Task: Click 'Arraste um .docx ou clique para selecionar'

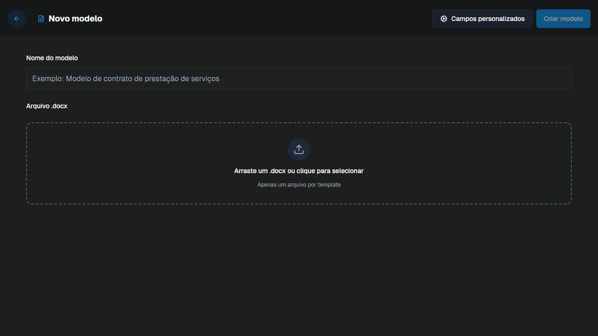Action: (x=299, y=171)
